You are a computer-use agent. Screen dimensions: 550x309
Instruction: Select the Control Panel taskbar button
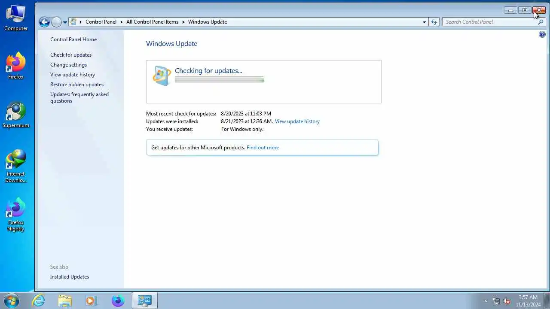tap(145, 300)
